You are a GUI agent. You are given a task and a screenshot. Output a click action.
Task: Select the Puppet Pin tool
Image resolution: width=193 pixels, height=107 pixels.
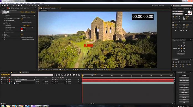tap(39, 6)
